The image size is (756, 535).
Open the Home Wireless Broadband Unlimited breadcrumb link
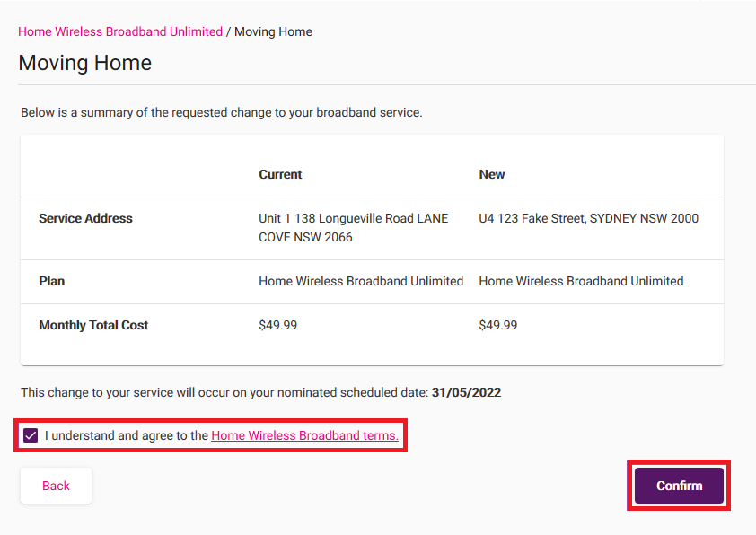(119, 31)
